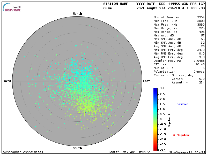Click the East label beside the plot
The width and height of the screenshot is (207, 155).
[x=146, y=81]
